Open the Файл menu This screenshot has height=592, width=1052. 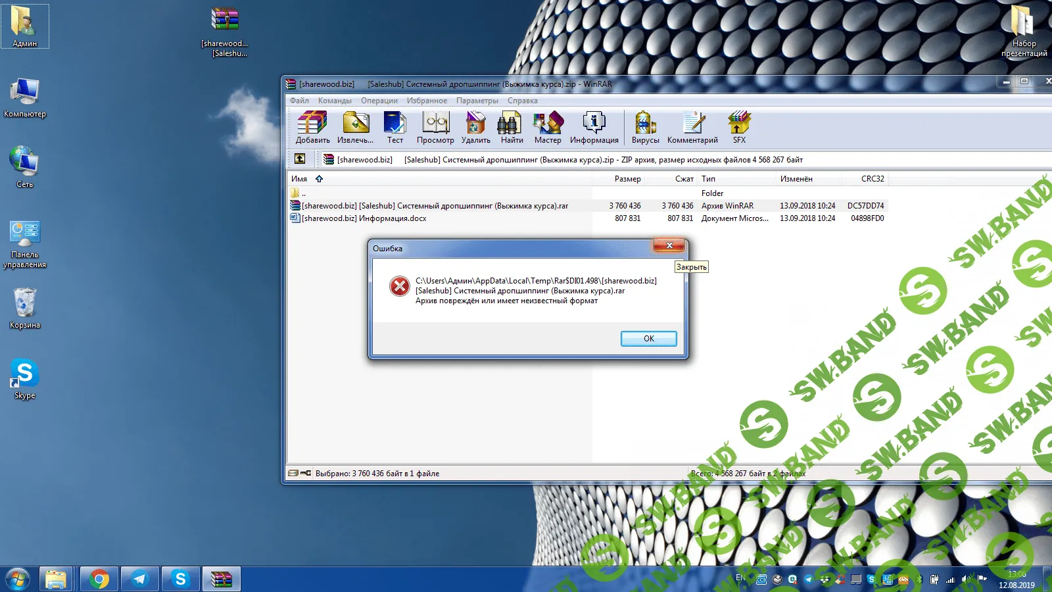coord(299,101)
